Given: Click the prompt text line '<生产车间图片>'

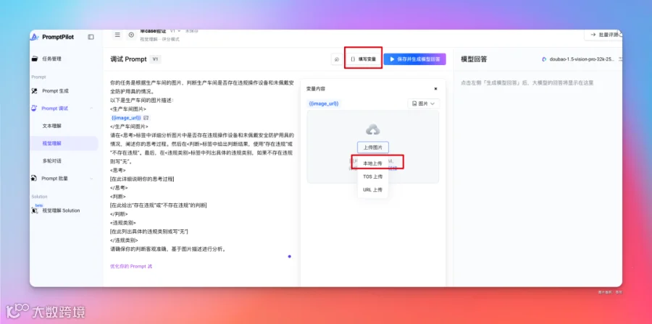Looking at the screenshot, I should pyautogui.click(x=128, y=108).
